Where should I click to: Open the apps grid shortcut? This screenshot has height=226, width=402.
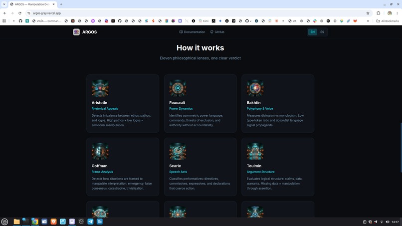click(x=4, y=21)
